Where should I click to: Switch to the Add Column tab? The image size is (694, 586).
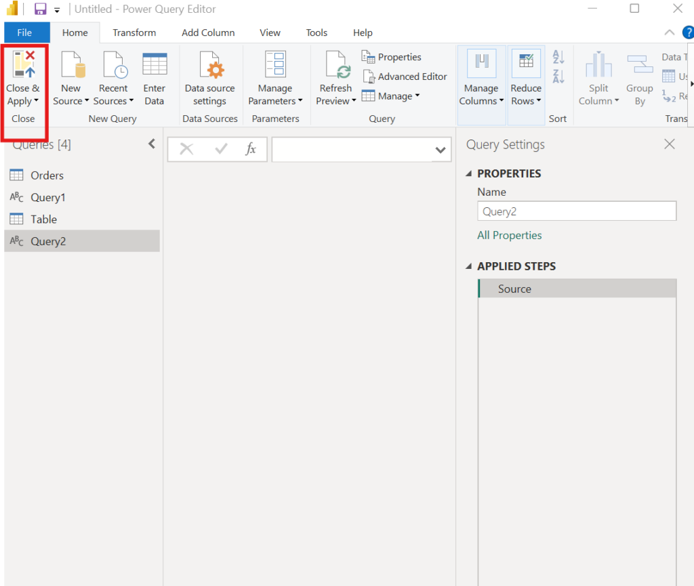[x=208, y=33]
